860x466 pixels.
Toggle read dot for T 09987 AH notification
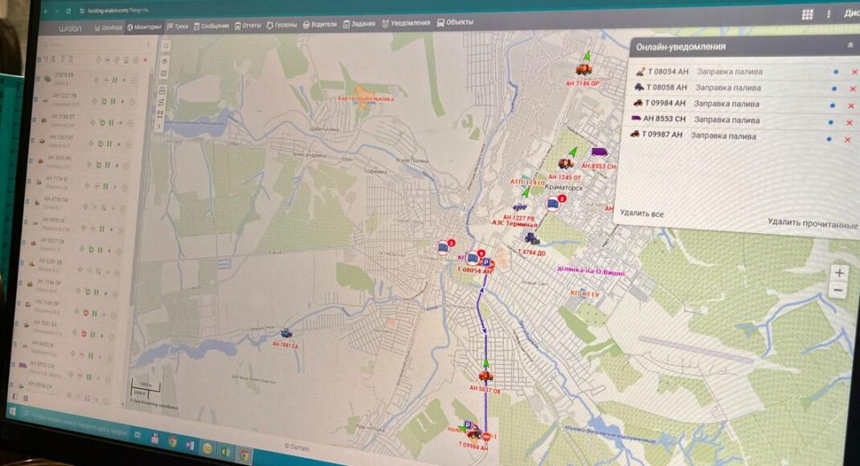tap(829, 139)
